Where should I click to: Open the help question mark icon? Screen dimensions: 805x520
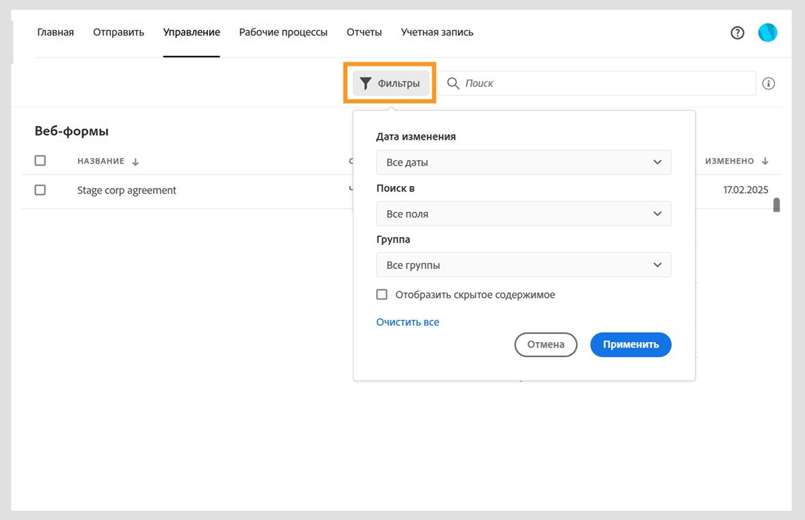tap(737, 33)
